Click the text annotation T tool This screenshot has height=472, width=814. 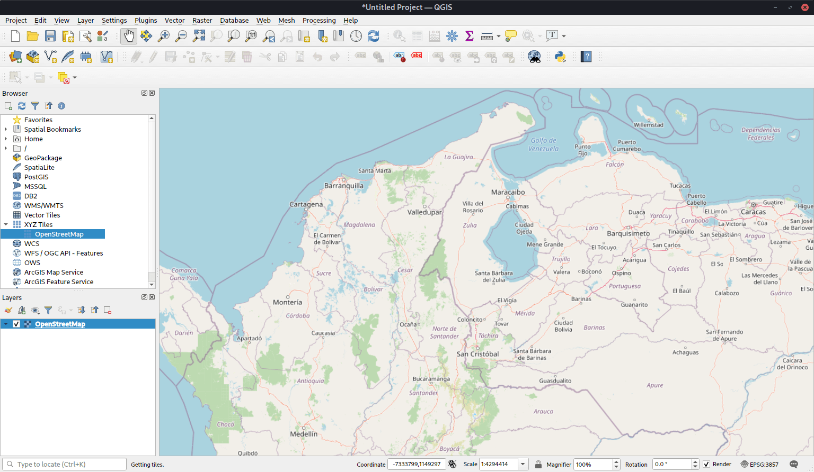pos(552,36)
